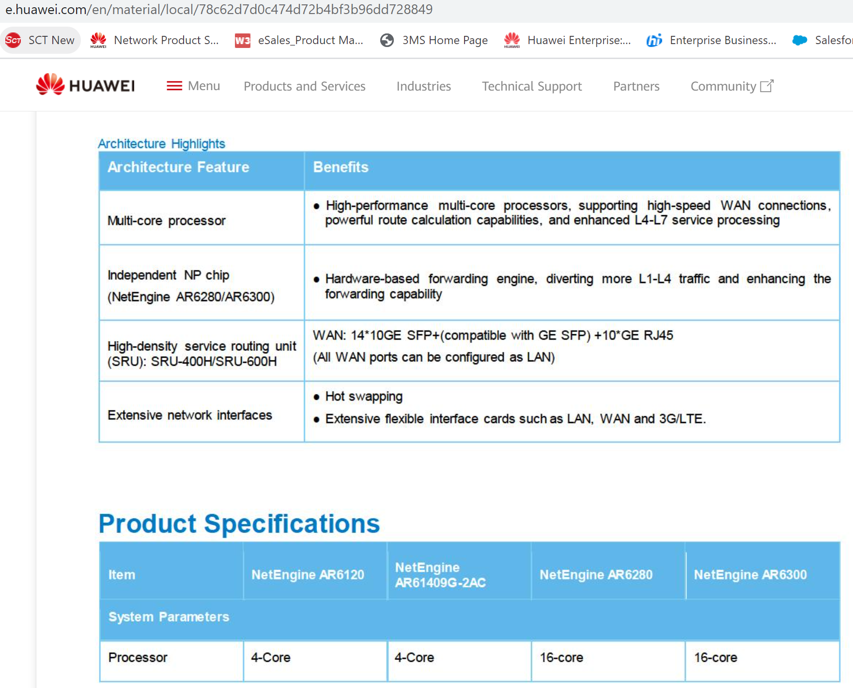Screen dimensions: 853x688
Task: Click the NetEngine AR6300 column header
Action: [763, 571]
